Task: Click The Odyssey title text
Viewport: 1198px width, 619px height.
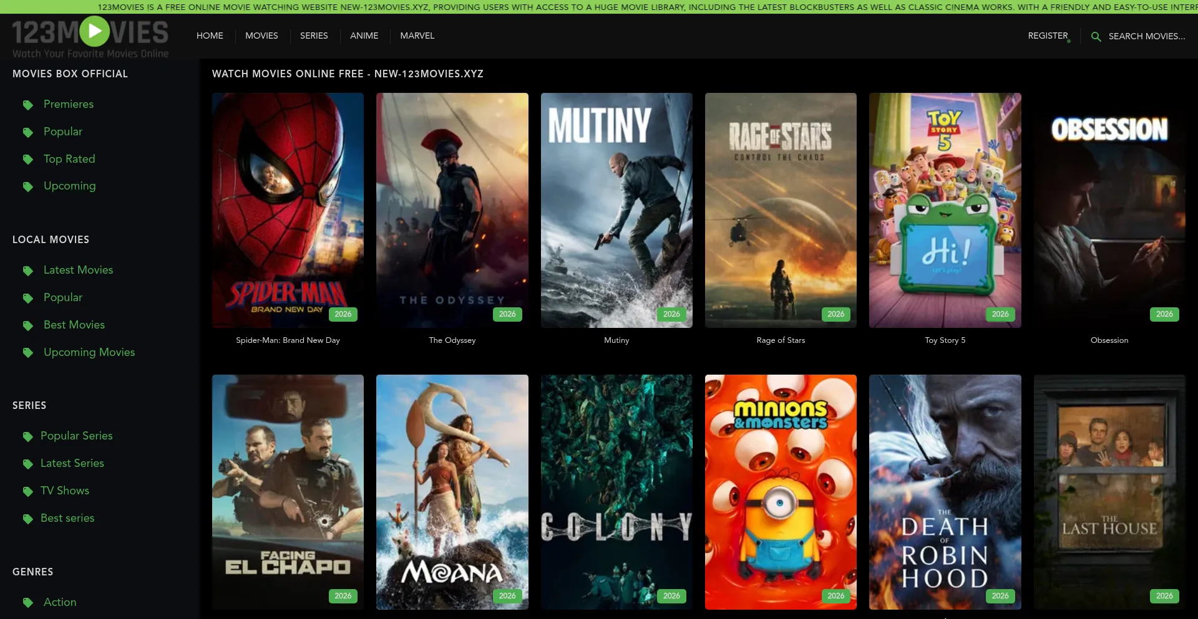Action: [452, 340]
